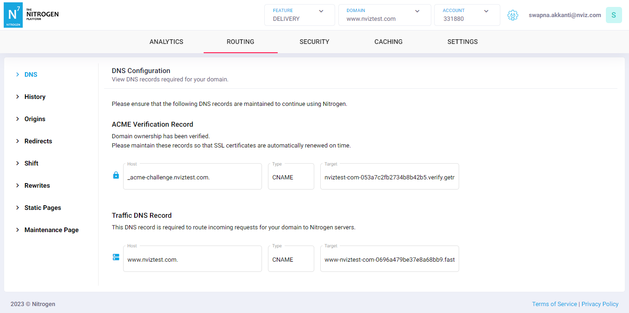
Task: Click the ACME record Target field
Action: (x=389, y=177)
